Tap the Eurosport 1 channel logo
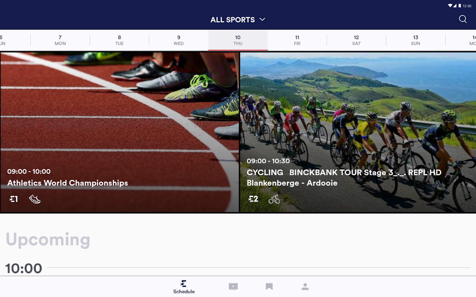Screen dimensions: 476x297 click(14, 199)
